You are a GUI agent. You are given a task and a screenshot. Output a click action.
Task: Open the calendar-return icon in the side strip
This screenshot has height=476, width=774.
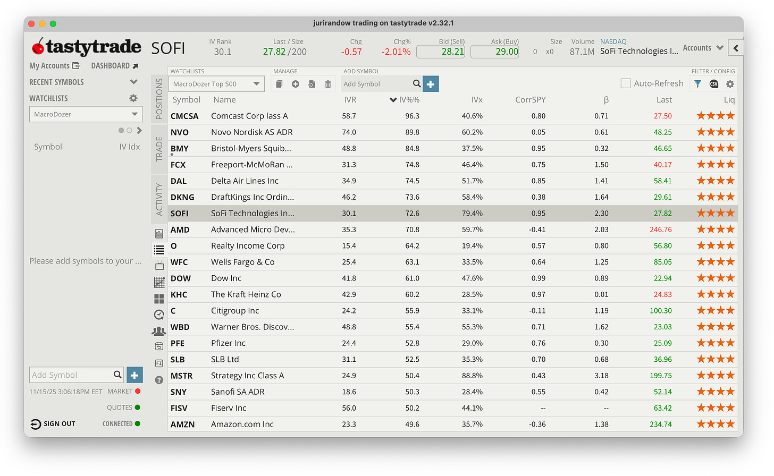[x=159, y=346]
